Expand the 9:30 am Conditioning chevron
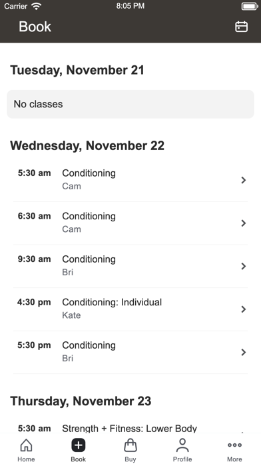 click(244, 266)
